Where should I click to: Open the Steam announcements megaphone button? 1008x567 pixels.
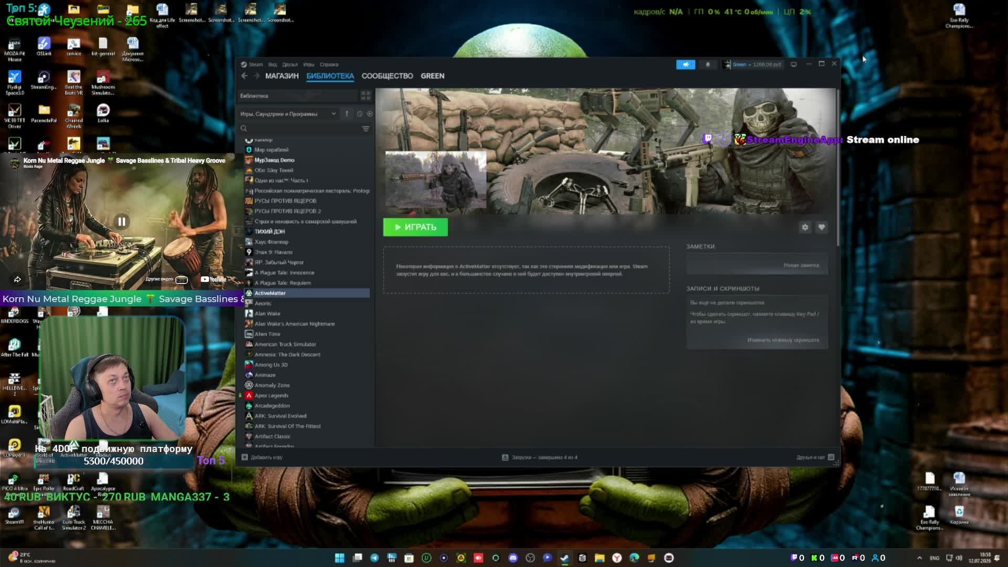pyautogui.click(x=686, y=64)
